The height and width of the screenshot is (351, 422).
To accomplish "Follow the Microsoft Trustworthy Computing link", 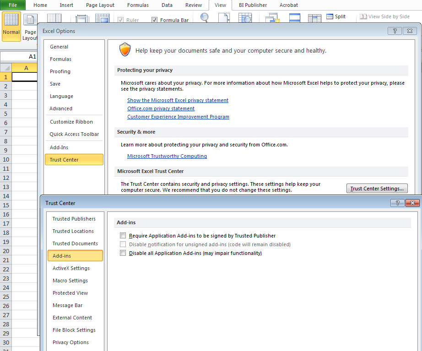I will (167, 156).
